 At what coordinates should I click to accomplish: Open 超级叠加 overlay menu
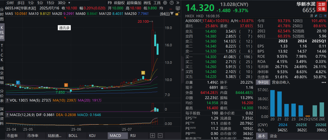click(x=134, y=3)
